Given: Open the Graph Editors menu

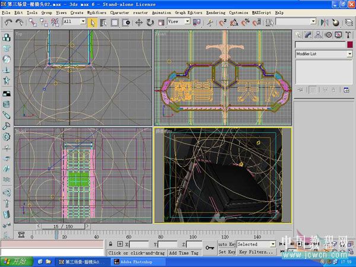Looking at the screenshot, I should 188,12.
